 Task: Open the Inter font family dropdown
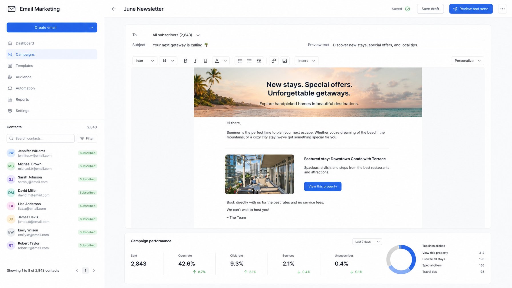tap(145, 61)
